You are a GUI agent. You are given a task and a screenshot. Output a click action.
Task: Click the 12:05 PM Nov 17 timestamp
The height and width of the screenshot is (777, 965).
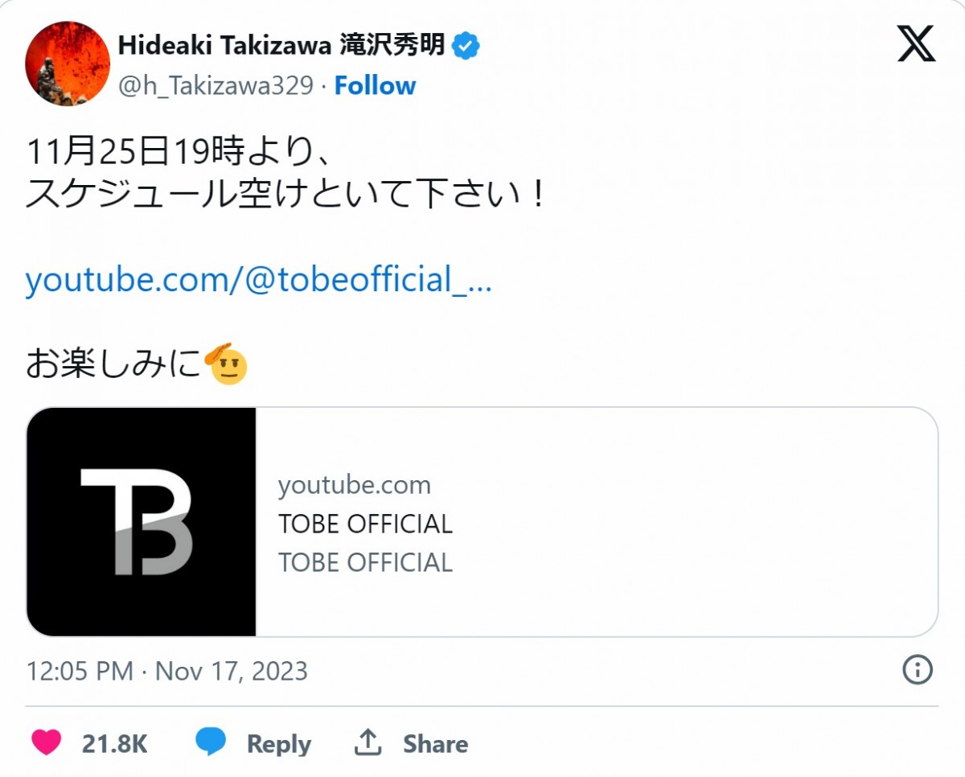click(x=167, y=671)
